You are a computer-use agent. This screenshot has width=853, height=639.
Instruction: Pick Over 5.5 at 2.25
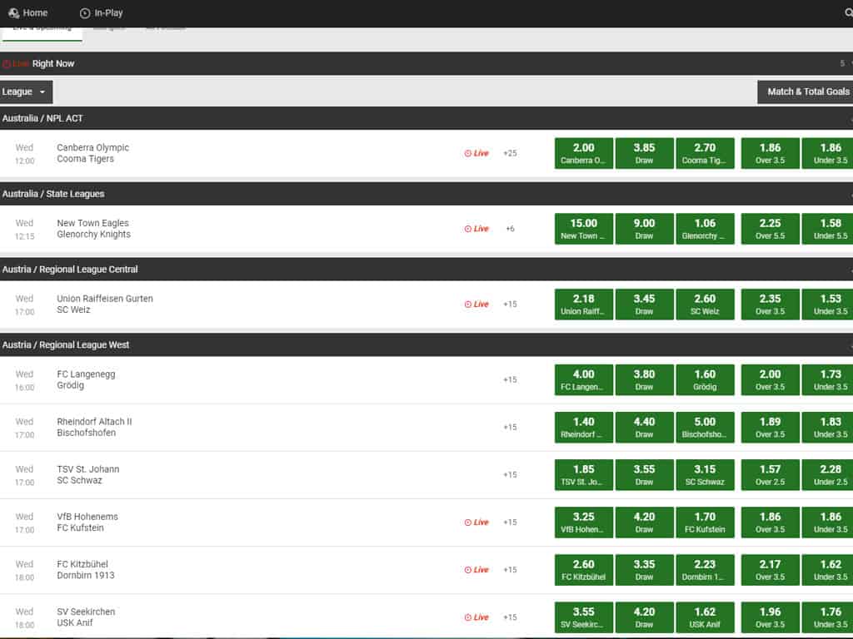pos(771,229)
